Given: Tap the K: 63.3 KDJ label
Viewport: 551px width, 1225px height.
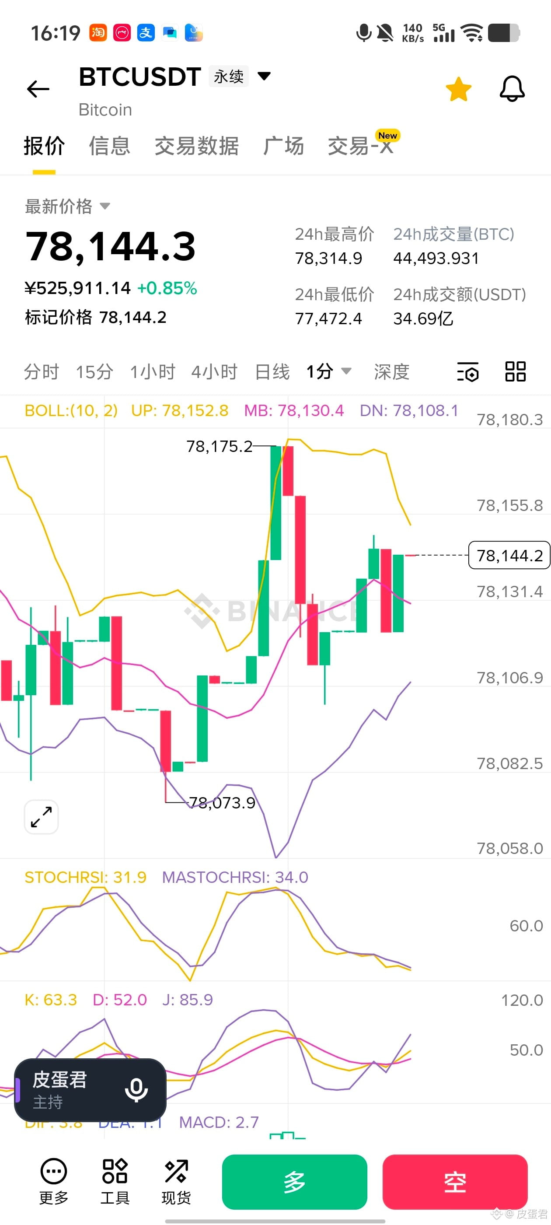Looking at the screenshot, I should click(50, 1000).
